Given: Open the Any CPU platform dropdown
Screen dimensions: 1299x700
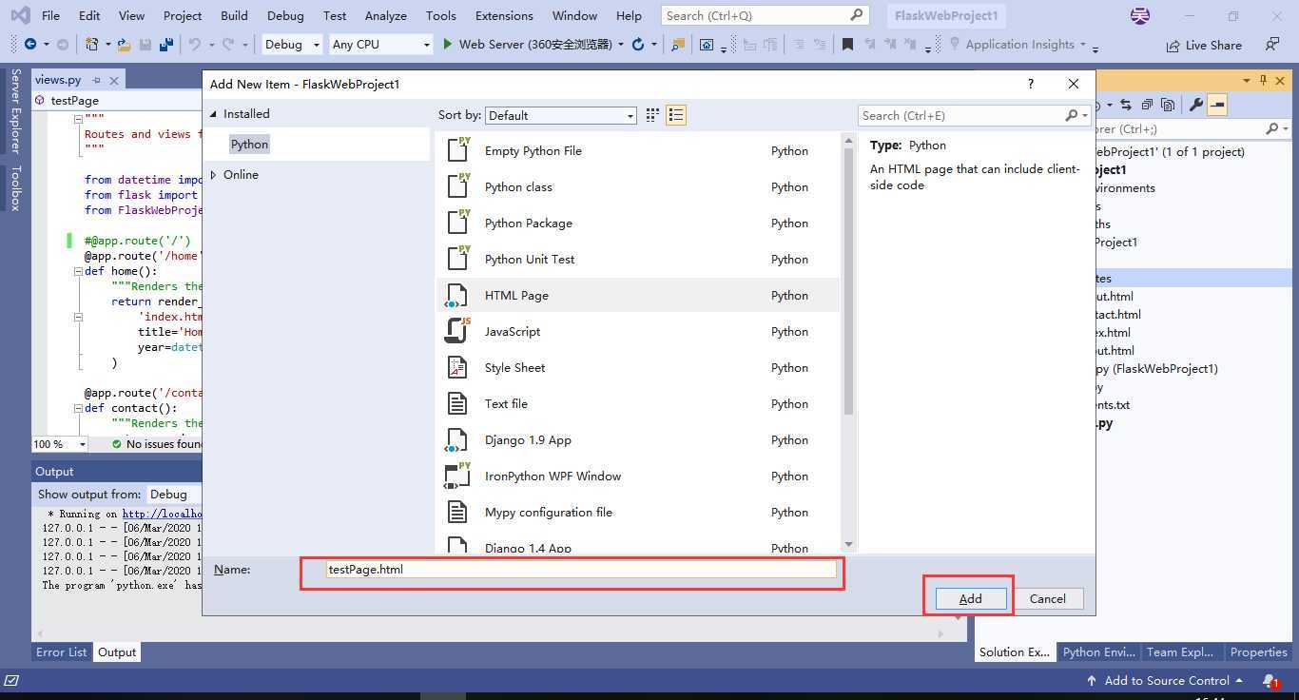Looking at the screenshot, I should [x=381, y=44].
